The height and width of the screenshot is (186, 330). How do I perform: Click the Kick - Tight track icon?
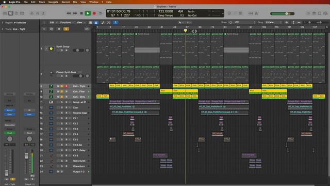click(x=51, y=86)
